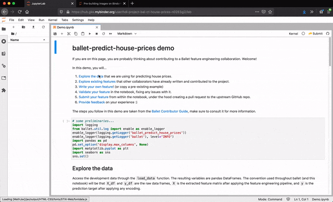
Task: Go back in browser history
Action: (x=4, y=12)
